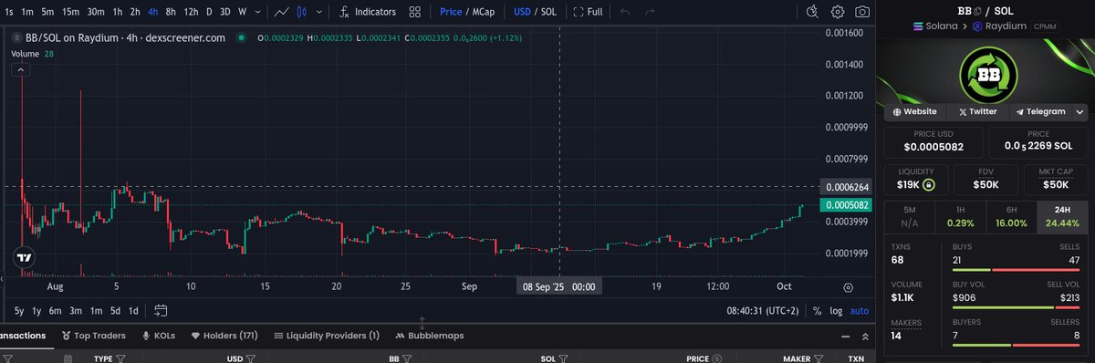Open the token Telegram link

click(x=1040, y=111)
